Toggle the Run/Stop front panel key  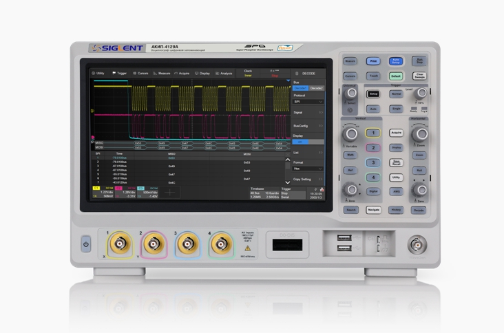click(419, 61)
